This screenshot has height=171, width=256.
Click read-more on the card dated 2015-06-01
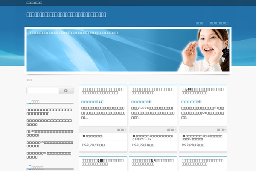(x=122, y=130)
